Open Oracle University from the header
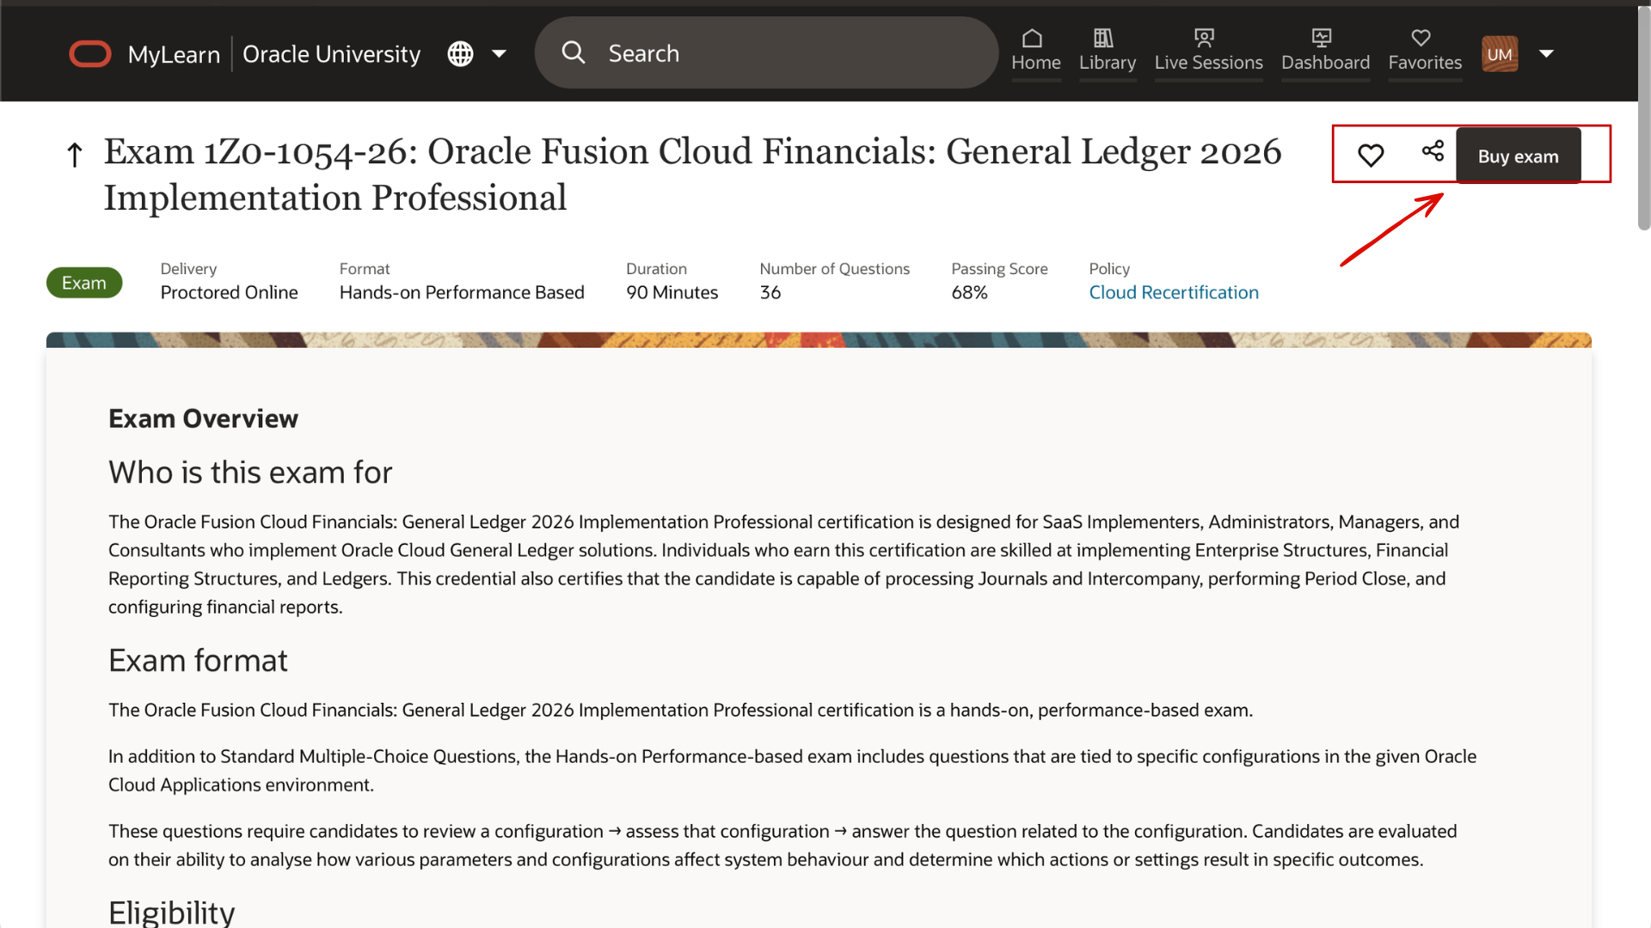This screenshot has height=928, width=1651. coord(332,53)
